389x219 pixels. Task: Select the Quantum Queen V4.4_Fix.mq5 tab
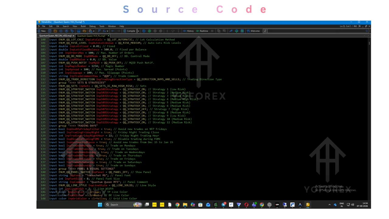[91, 36]
